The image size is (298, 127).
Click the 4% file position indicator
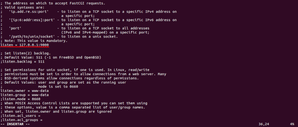(292, 124)
